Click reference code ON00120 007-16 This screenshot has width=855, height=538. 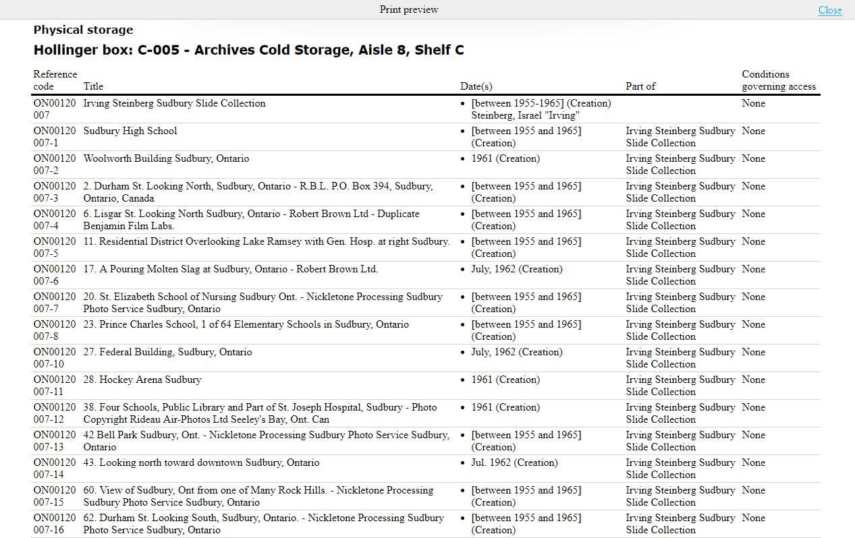[x=55, y=524]
